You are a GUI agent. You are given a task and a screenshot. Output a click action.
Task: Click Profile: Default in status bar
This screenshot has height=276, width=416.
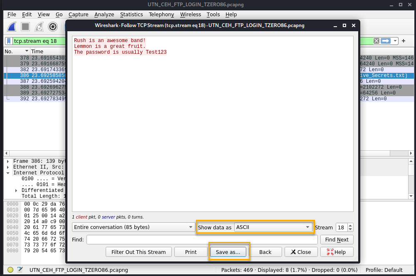tap(384, 270)
